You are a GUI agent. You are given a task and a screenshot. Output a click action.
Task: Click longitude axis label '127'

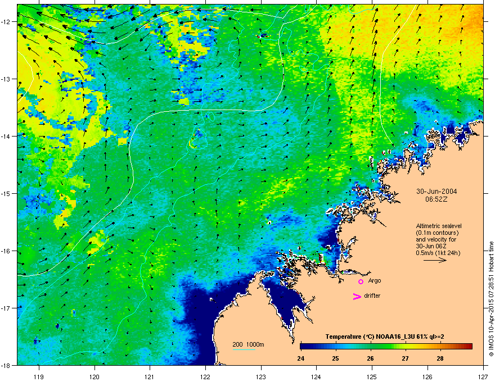(483, 376)
